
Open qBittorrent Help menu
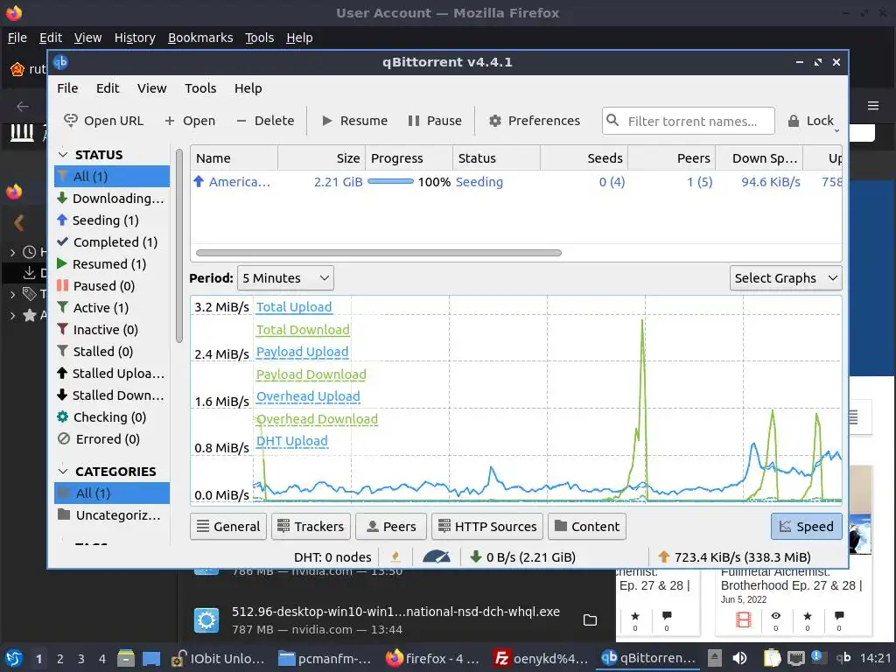pos(248,88)
